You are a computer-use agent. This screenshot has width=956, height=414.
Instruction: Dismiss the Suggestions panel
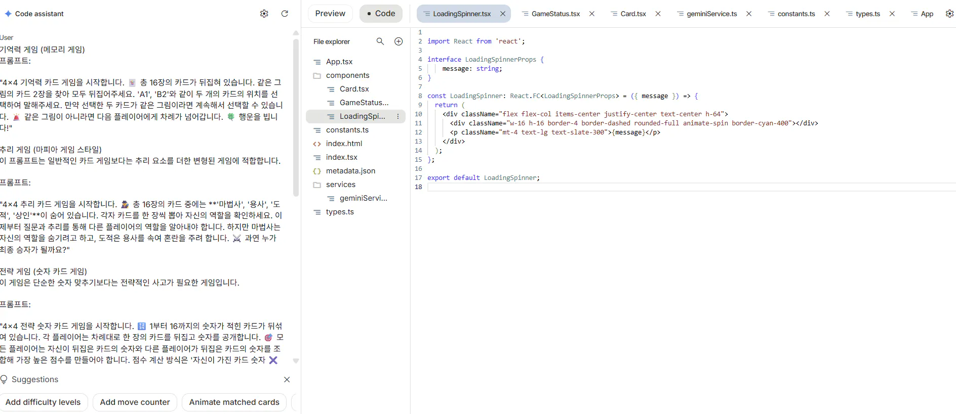(287, 380)
